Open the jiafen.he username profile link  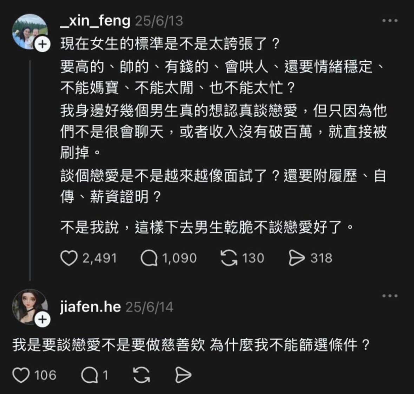click(91, 307)
